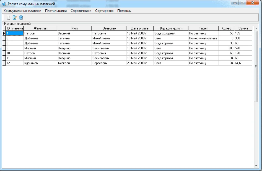The width and height of the screenshot is (262, 171).
Task: Click scrollbar down arrow in the grid
Action: [x=256, y=165]
